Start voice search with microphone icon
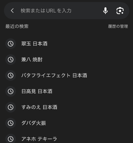Screen dimensions: 133x143 (105, 11)
